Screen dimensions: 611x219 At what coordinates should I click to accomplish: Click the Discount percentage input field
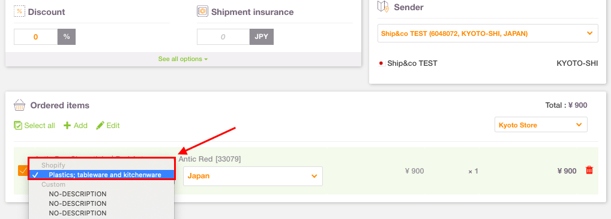click(x=36, y=37)
